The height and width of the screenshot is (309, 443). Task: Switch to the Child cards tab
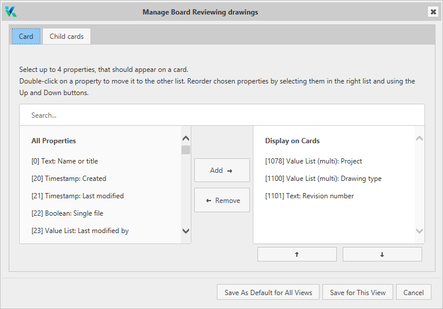(x=67, y=37)
